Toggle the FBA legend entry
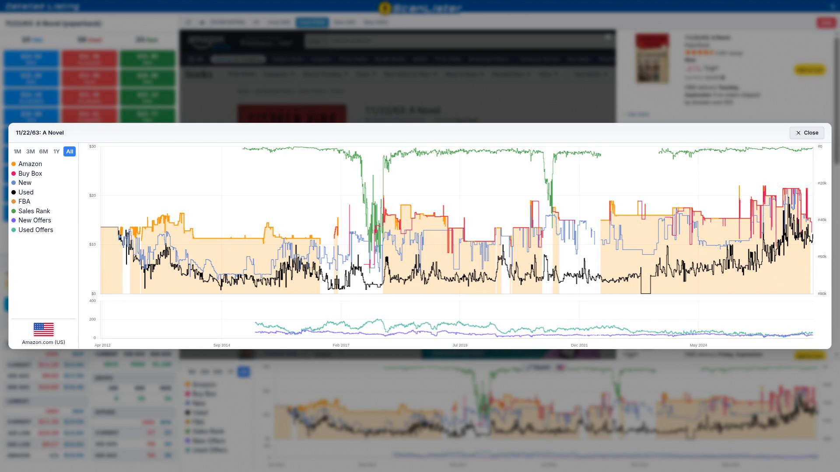Image resolution: width=840 pixels, height=472 pixels. click(x=21, y=201)
